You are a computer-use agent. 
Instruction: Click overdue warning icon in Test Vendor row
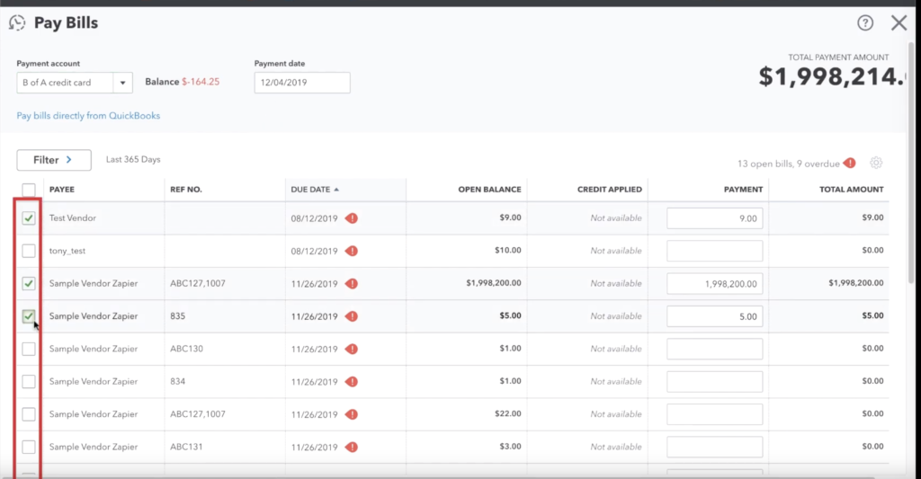[352, 218]
